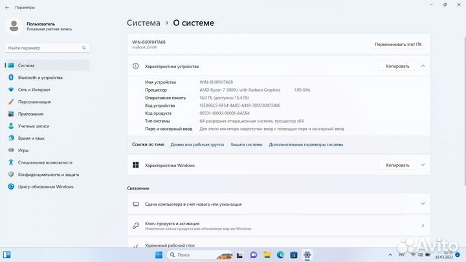Click the taskbar Поиск search box

point(201,255)
